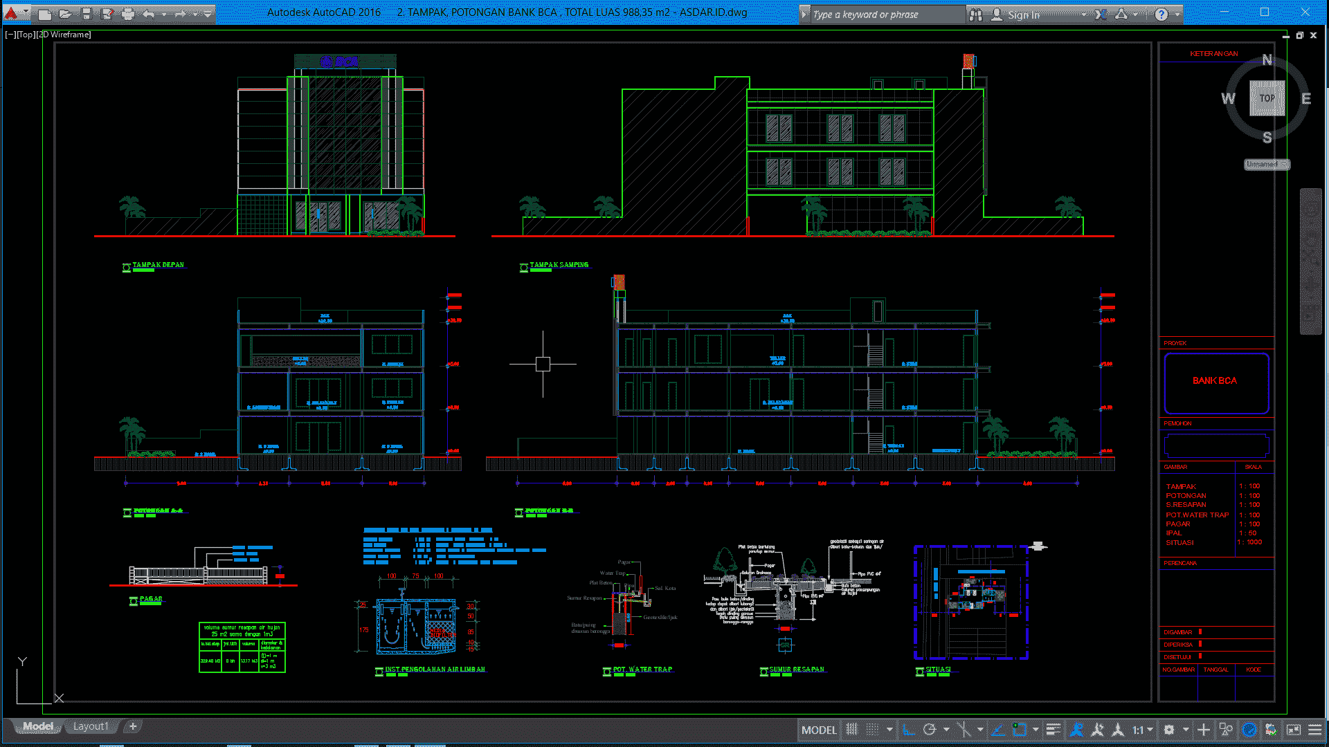Click the Help question mark icon
Image resolution: width=1329 pixels, height=747 pixels.
coord(1161,14)
